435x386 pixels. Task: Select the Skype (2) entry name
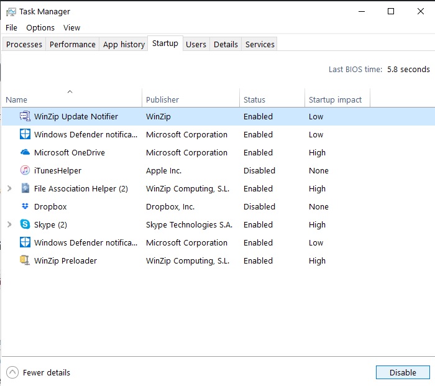50,225
